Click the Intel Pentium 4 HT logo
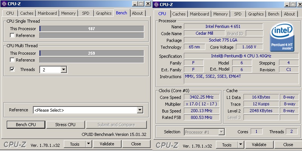This screenshot has height=151, width=302. point(282,37)
